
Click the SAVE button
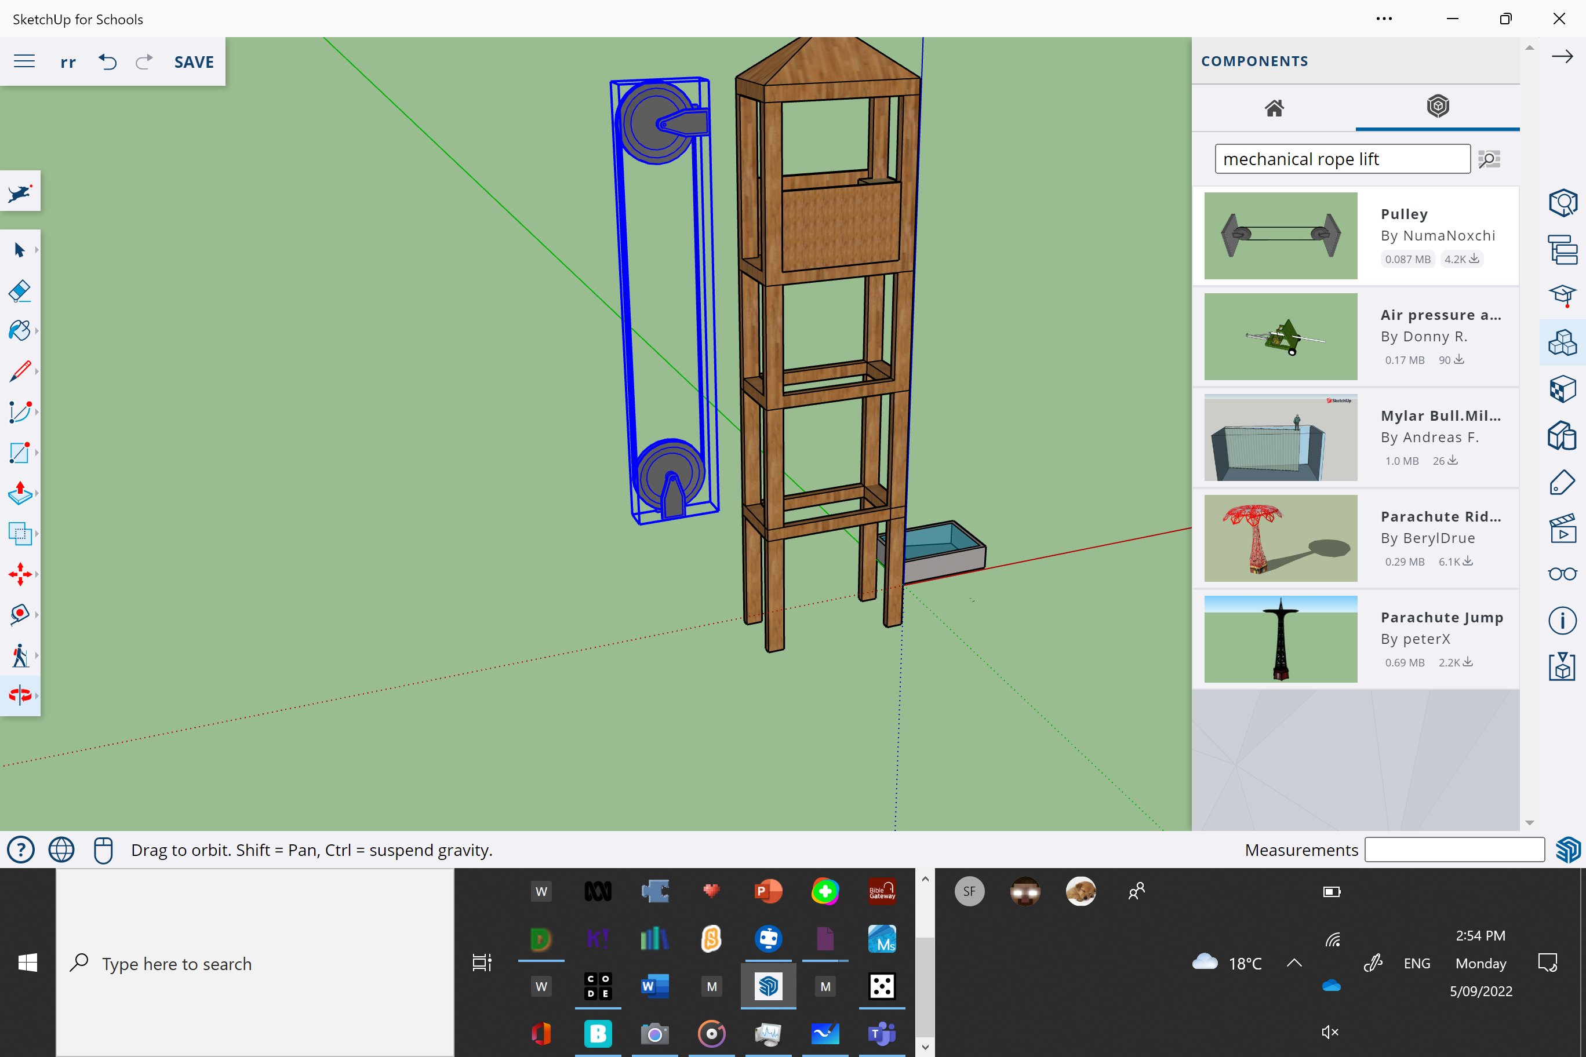click(x=194, y=61)
